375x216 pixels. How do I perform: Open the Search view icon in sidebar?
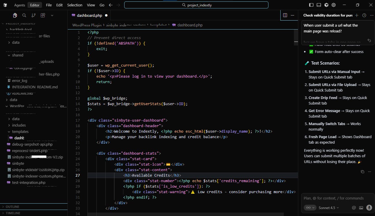tap(24, 15)
